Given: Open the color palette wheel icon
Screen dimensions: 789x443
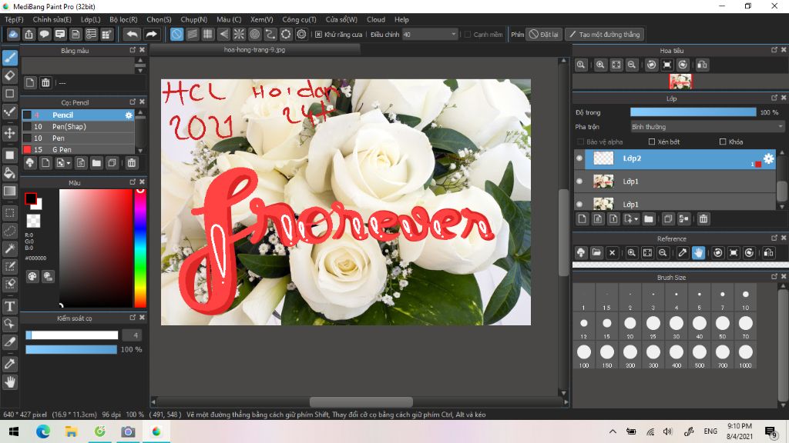Looking at the screenshot, I should (x=32, y=276).
